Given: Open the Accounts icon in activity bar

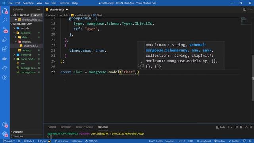Looking at the screenshot, I should 5,125.
